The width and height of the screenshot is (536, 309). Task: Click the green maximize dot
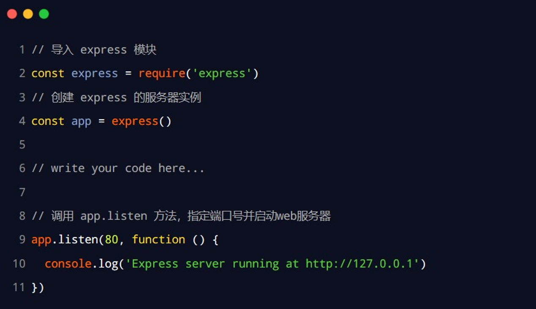tap(44, 14)
